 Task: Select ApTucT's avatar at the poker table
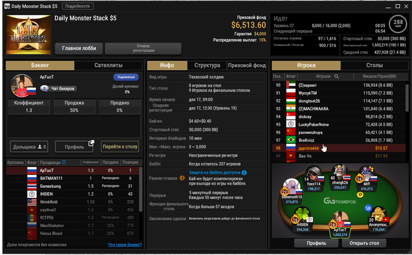coord(340,220)
